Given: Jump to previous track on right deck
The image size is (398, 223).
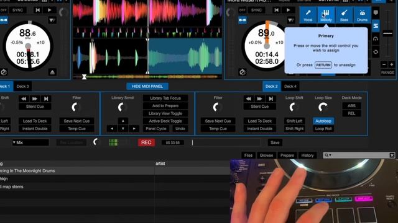Looking at the screenshot, I should point(276,10).
